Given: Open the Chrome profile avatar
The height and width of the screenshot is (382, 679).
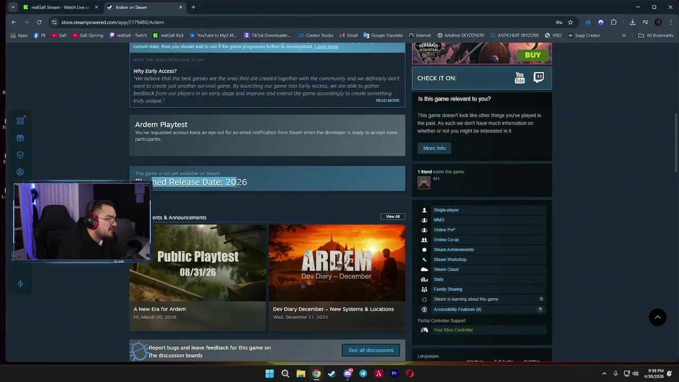Looking at the screenshot, I should [658, 22].
